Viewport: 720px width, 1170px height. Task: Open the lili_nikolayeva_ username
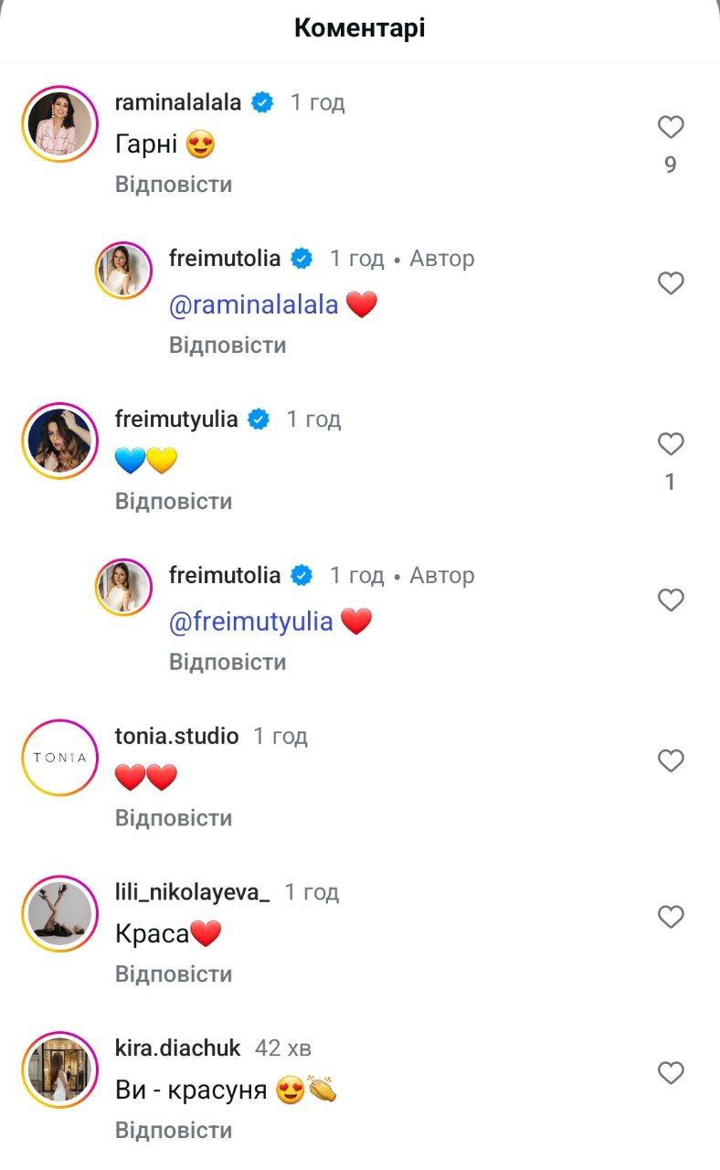pyautogui.click(x=192, y=892)
